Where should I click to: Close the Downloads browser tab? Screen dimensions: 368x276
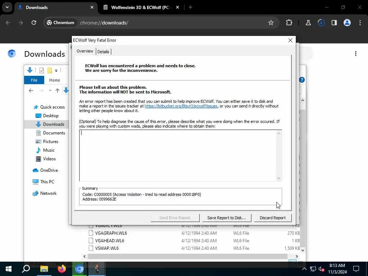pos(92,7)
